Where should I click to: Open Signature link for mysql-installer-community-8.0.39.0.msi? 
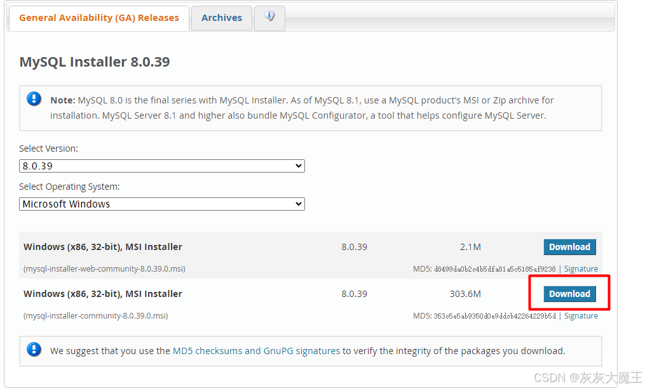(x=581, y=315)
